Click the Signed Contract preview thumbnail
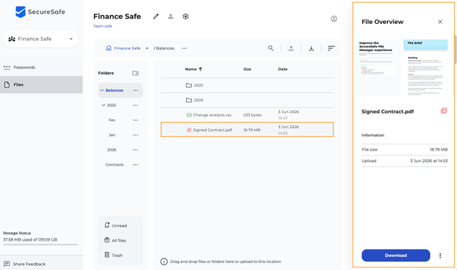 coord(402,68)
